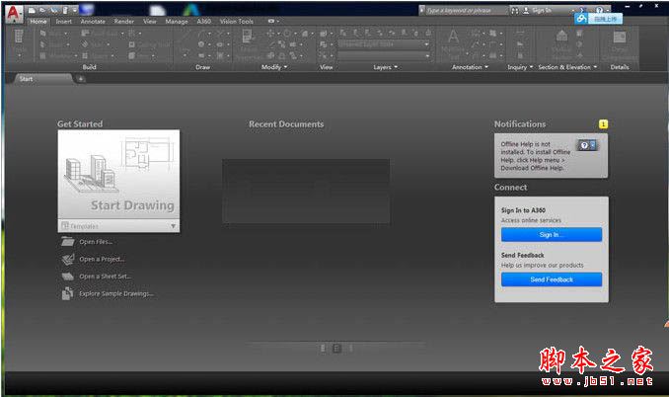The height and width of the screenshot is (397, 669).
Task: Click the Open a Sheet Set icon
Action: tap(67, 276)
